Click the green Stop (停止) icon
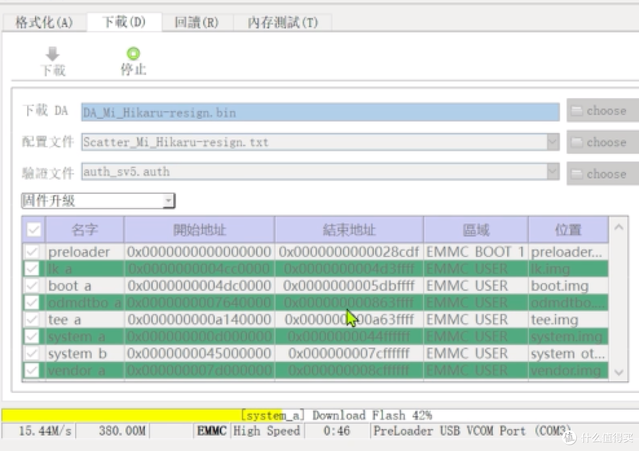This screenshot has height=451, width=639. tap(134, 54)
